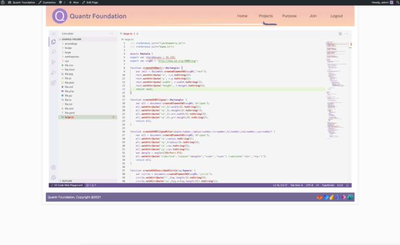Click the Logout link

(336, 16)
